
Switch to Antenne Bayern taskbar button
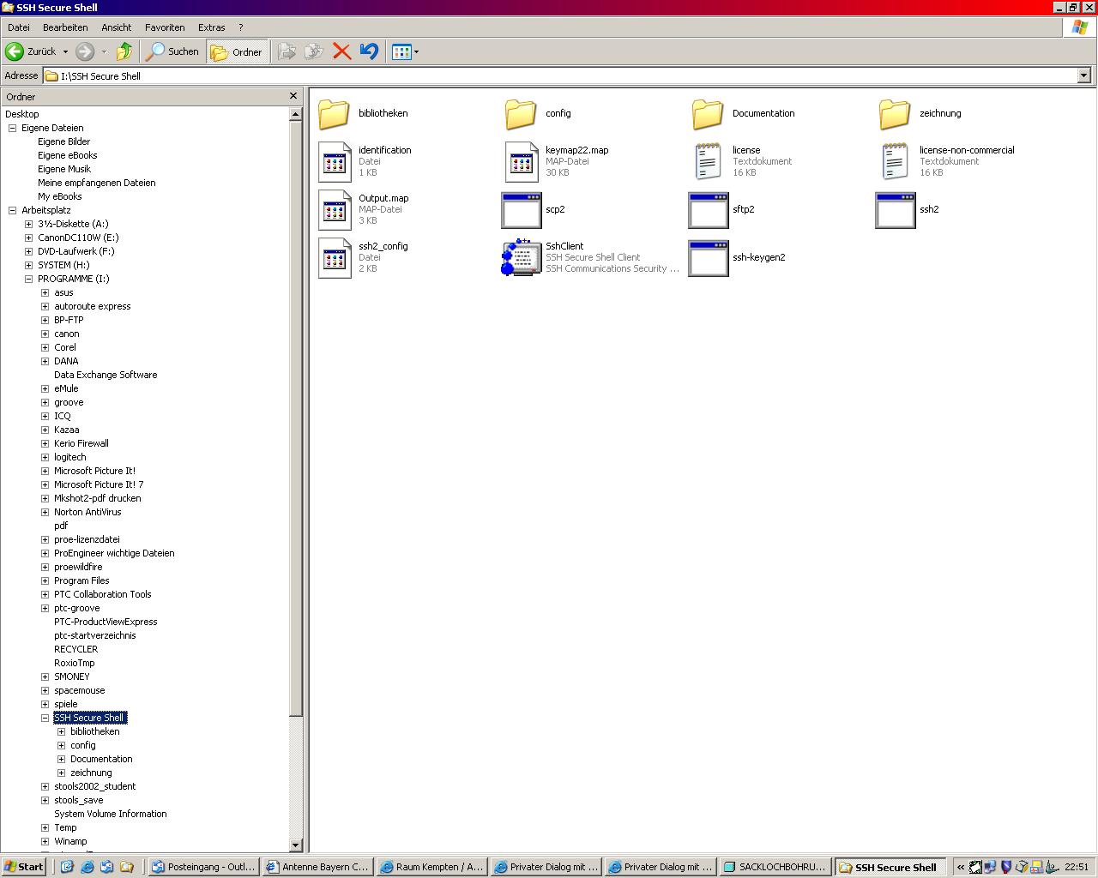317,867
